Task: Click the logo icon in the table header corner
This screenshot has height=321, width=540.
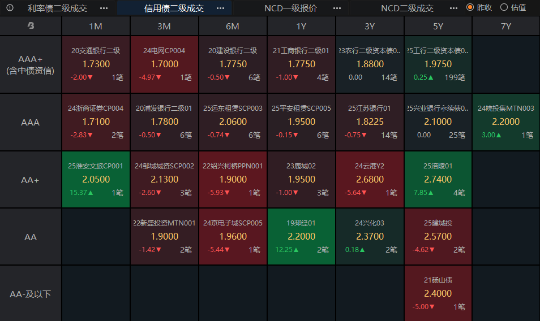Action: 31,25
